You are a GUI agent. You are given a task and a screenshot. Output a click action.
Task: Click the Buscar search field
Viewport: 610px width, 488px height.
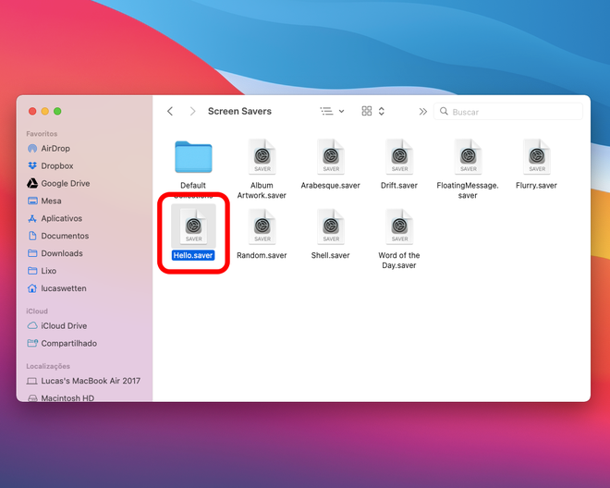click(x=508, y=112)
